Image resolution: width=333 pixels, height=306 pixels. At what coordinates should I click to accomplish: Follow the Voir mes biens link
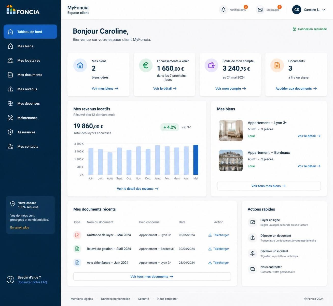105,89
